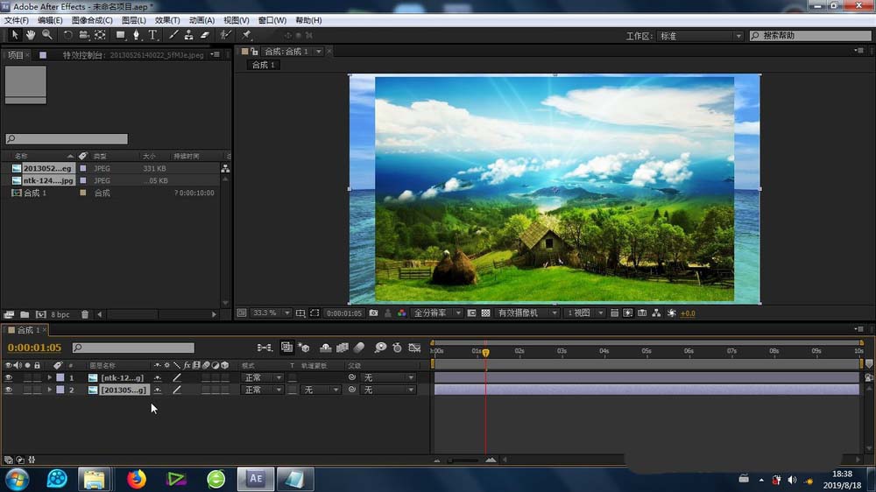
Task: Toggle visibility of layer 2 in timeline
Action: (9, 390)
